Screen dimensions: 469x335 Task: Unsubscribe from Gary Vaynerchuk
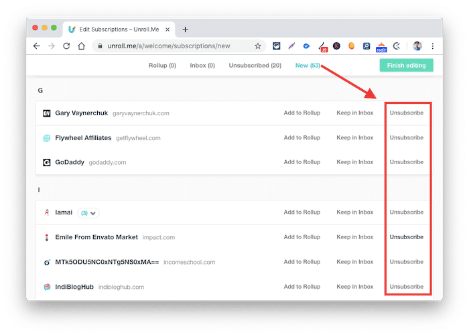(x=407, y=113)
